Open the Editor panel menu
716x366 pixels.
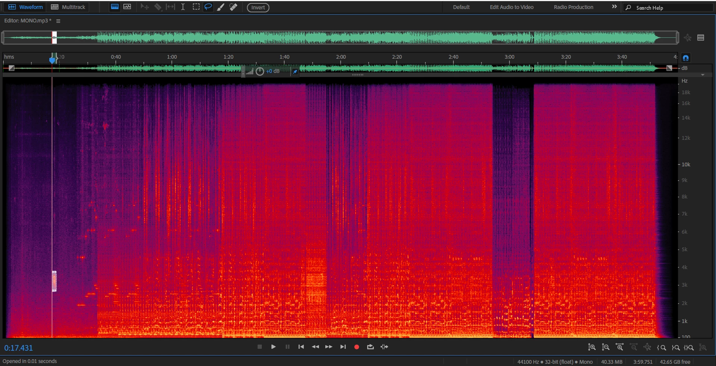pos(58,21)
